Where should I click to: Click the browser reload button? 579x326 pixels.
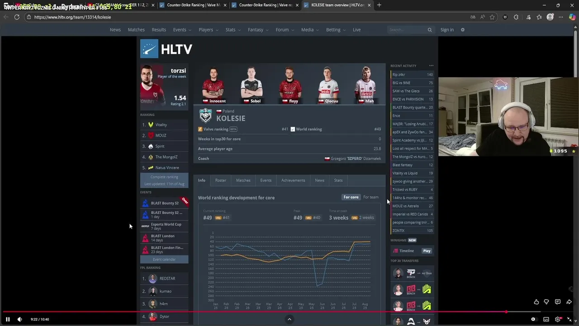click(x=17, y=17)
